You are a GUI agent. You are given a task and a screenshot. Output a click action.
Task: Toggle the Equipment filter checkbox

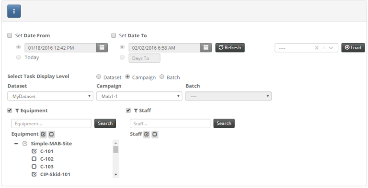10,111
